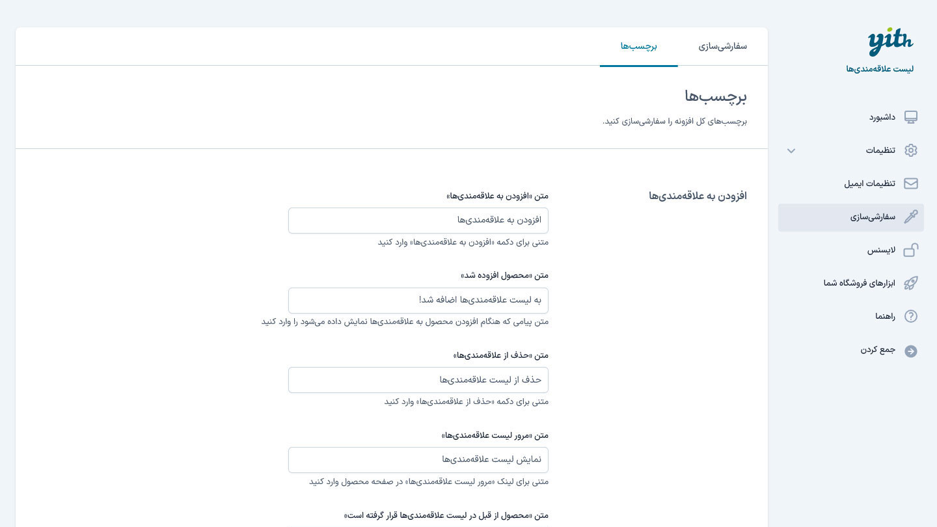Click the متن «حذف از علاقه‌مندی‌ها» label
Screen dimensions: 937x527
(x=501, y=355)
